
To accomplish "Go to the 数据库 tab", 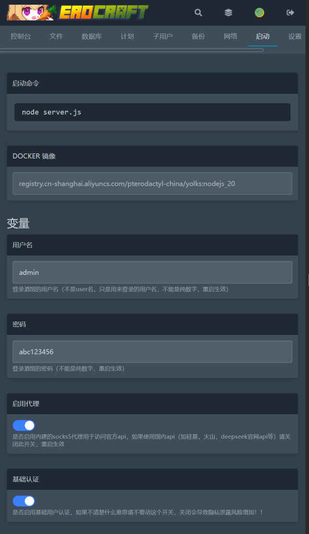I will pyautogui.click(x=92, y=36).
